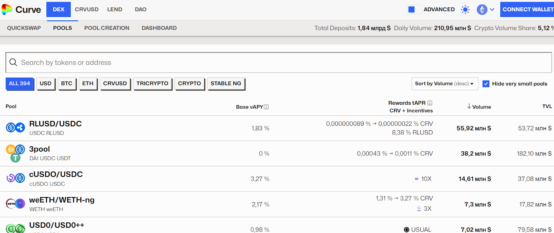Open the DAO tab
The height and width of the screenshot is (233, 554).
[x=141, y=9]
